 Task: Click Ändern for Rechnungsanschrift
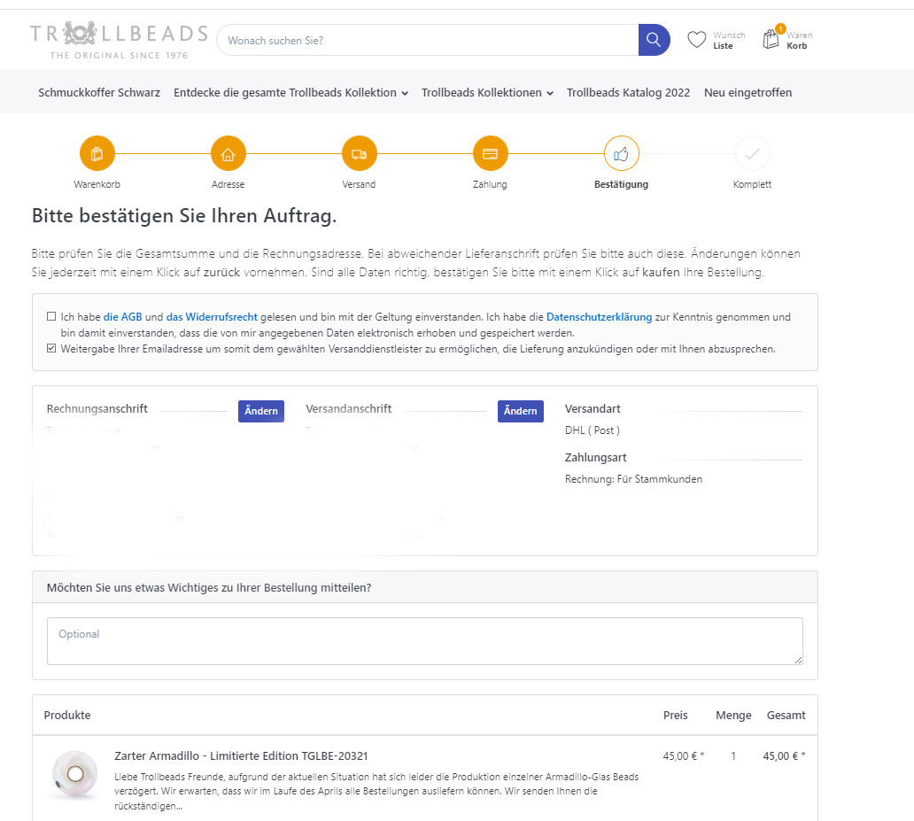tap(261, 411)
